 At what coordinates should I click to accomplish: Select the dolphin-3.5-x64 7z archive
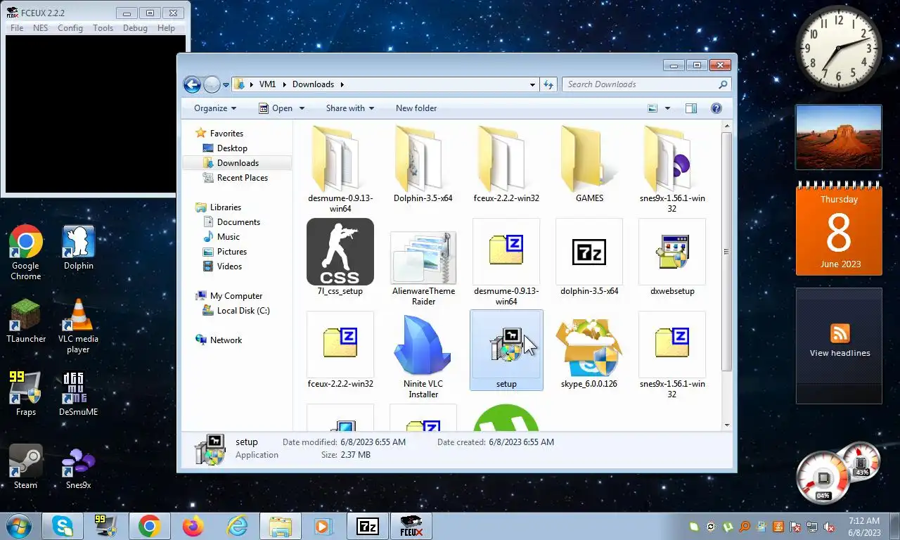click(x=589, y=257)
